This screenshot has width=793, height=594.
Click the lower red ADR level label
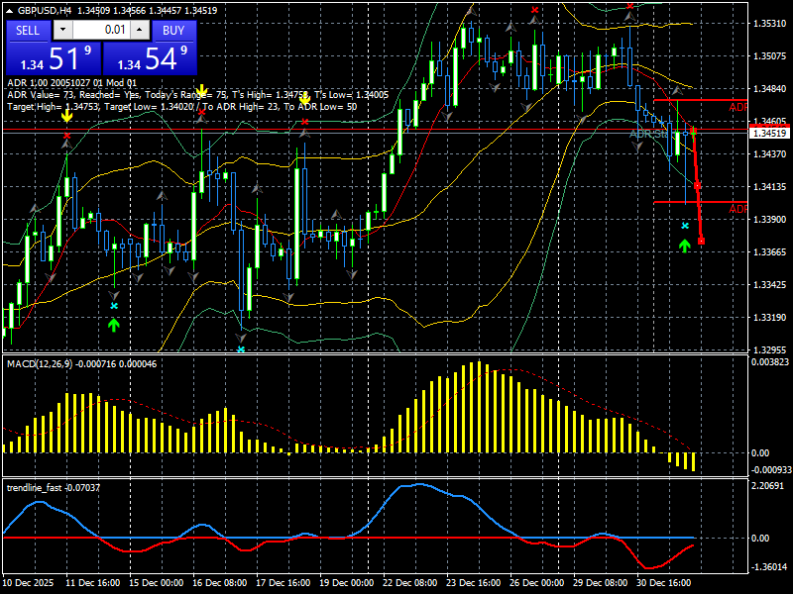737,209
